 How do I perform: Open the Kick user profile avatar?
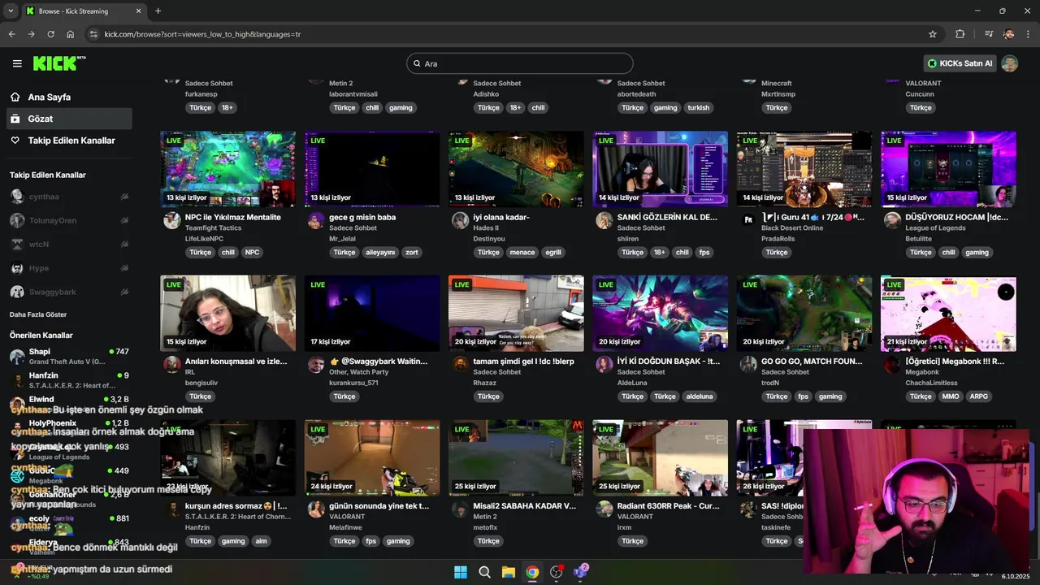pos(1010,63)
